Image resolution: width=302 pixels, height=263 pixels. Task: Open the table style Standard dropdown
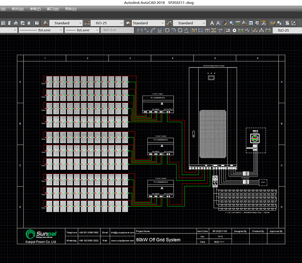click(148, 23)
